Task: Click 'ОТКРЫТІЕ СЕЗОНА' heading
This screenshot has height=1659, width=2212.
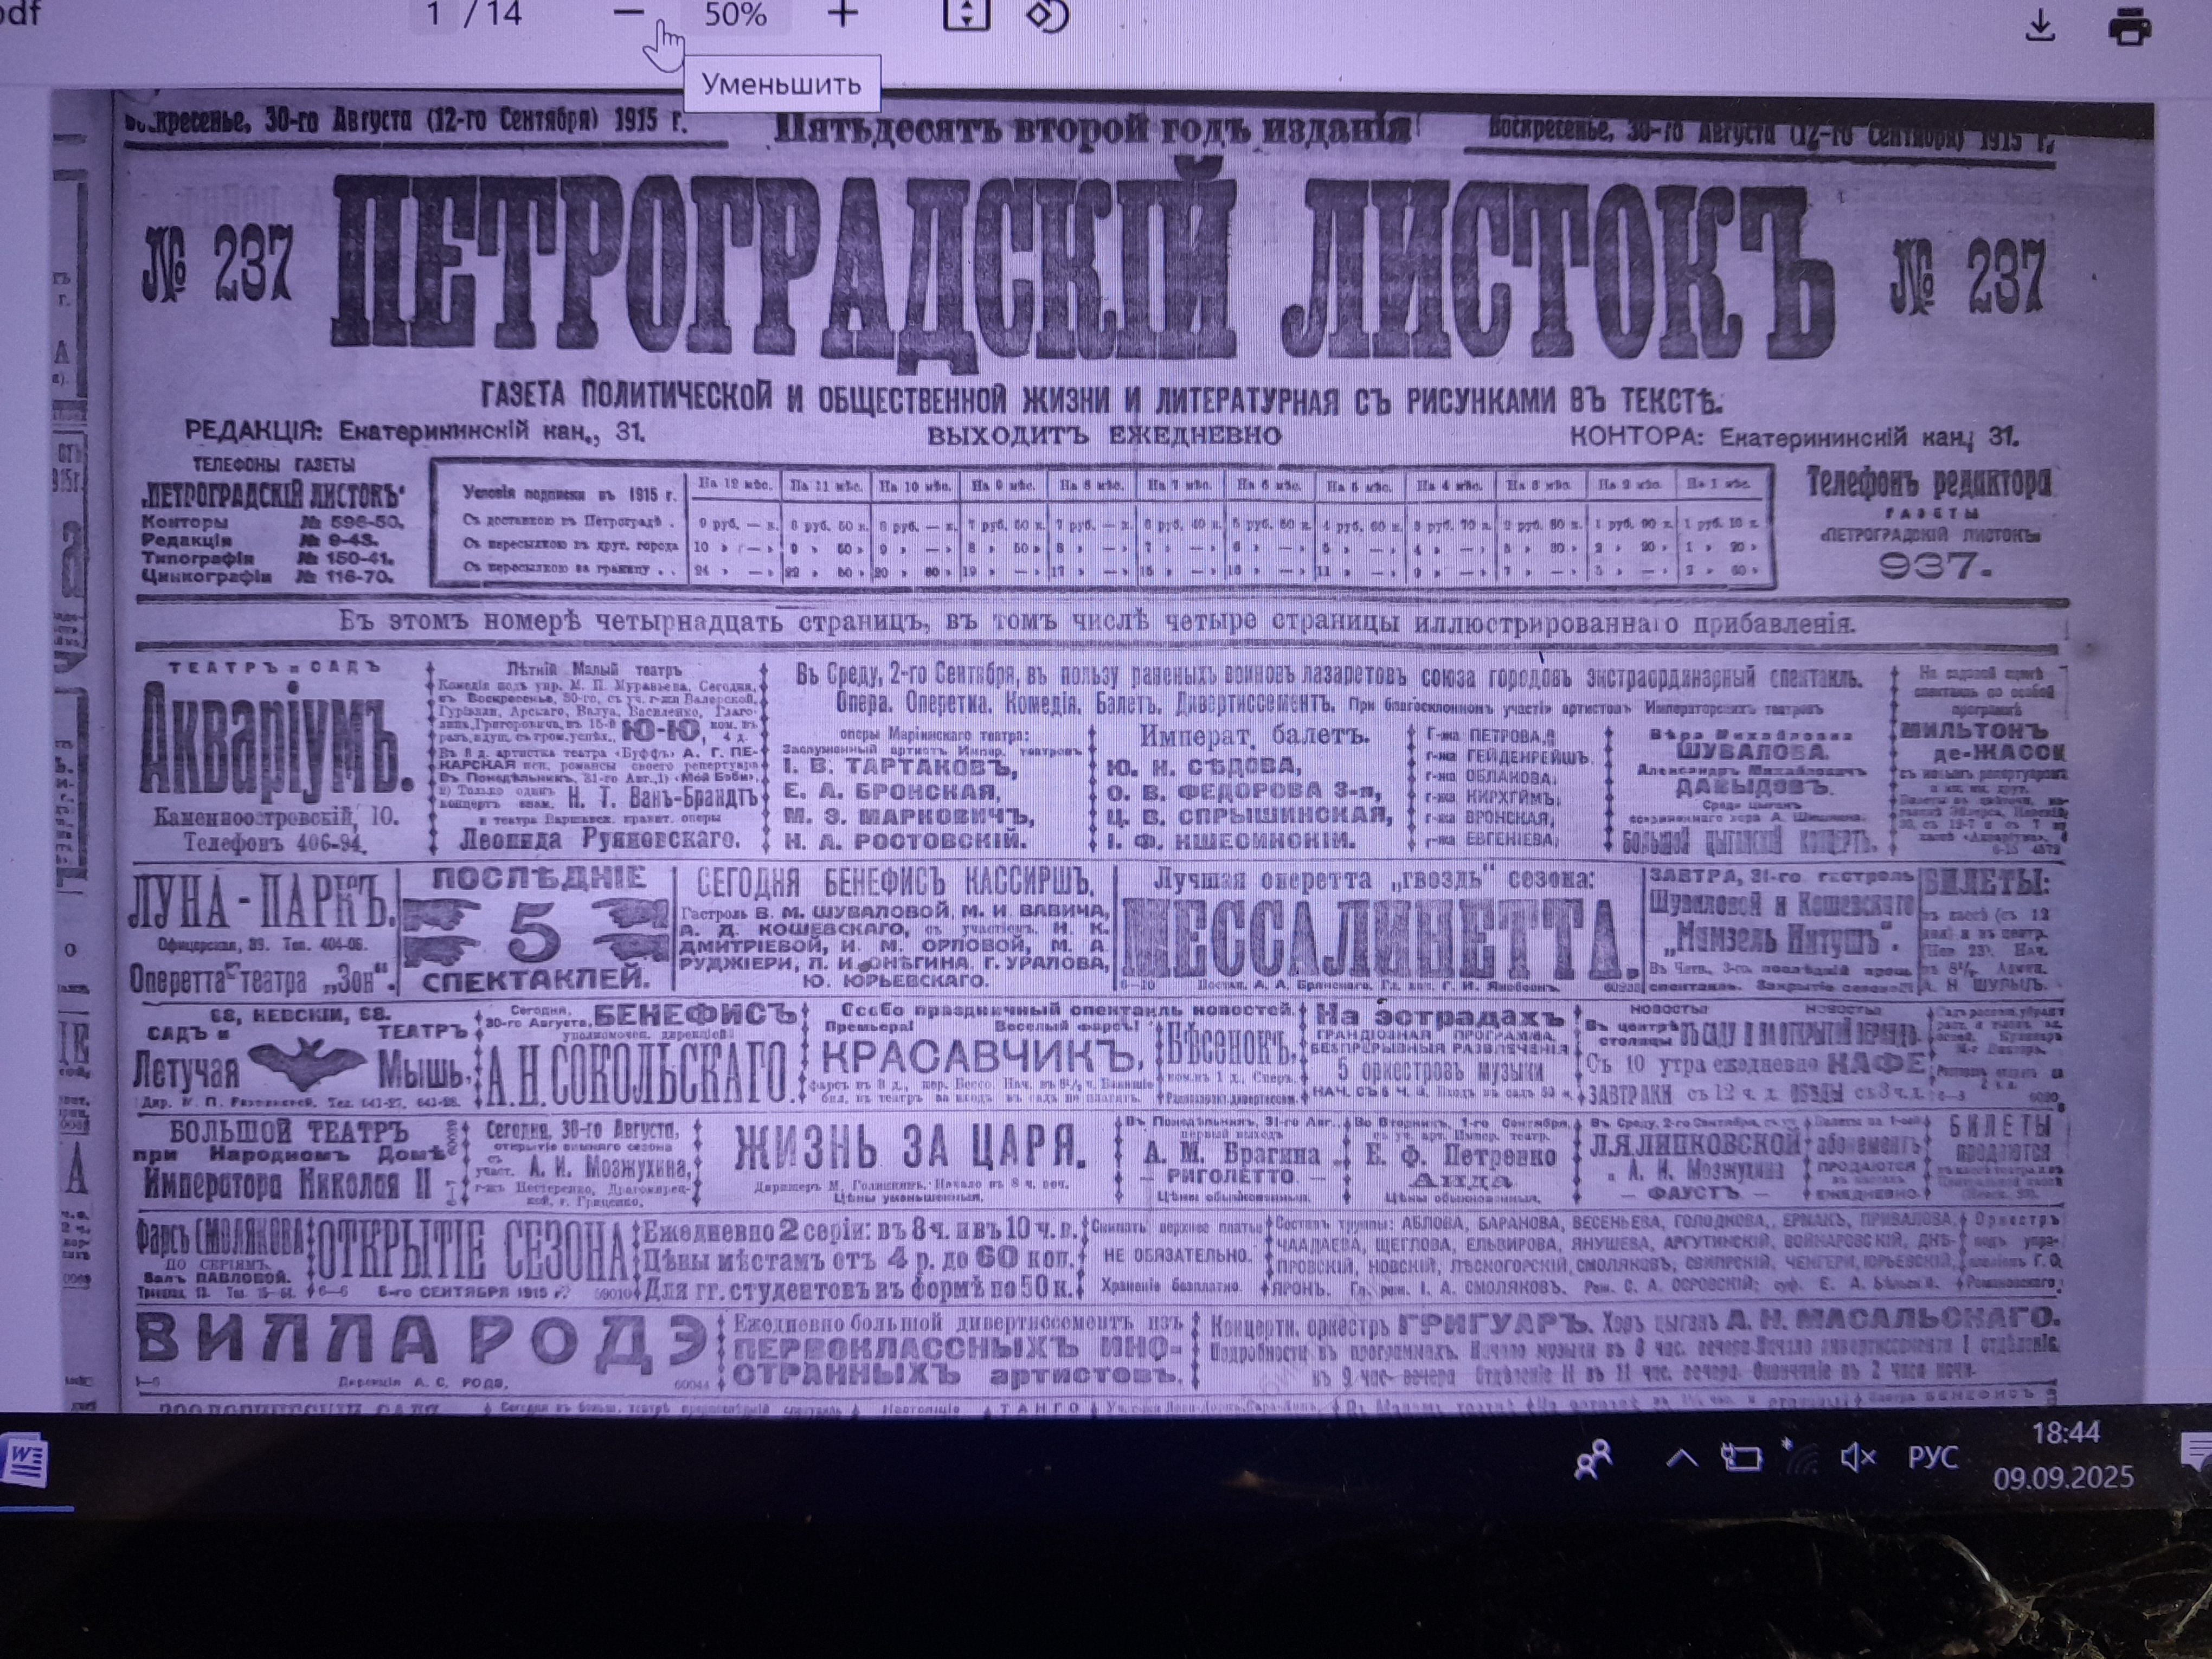Action: click(472, 1252)
